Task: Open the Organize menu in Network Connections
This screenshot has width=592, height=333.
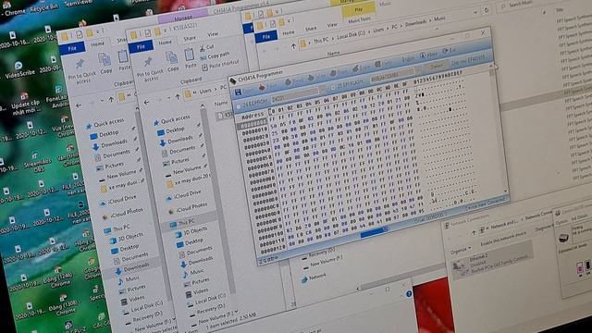Action: click(x=461, y=250)
